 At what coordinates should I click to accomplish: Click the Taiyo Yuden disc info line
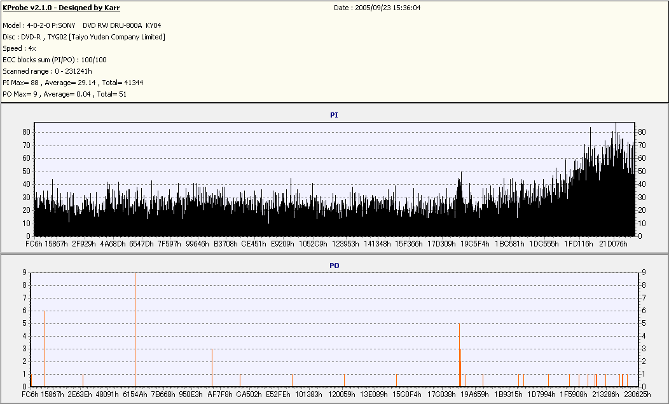coord(83,37)
